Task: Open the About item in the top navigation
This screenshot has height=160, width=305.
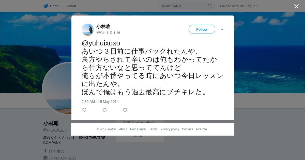Action: pyautogui.click(x=71, y=6)
